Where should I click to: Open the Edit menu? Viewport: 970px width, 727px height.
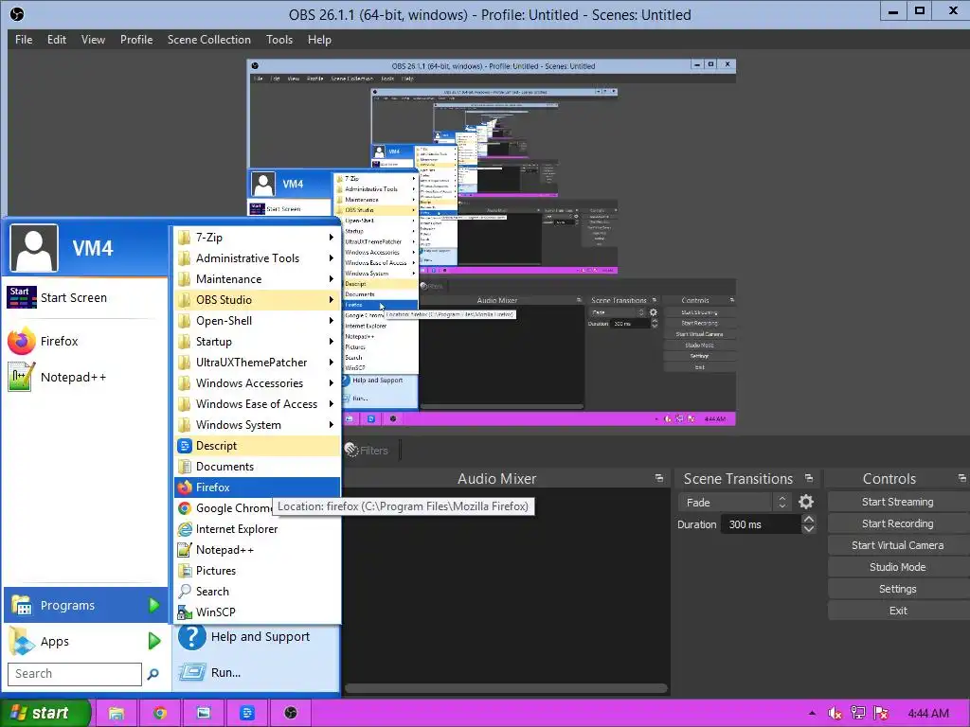click(x=56, y=40)
